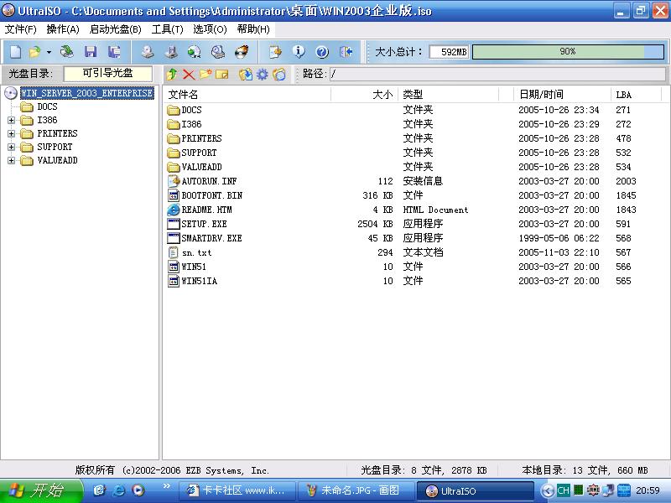Click the Add files toolbar icon
Screen dimensions: 671x503
click(x=275, y=52)
